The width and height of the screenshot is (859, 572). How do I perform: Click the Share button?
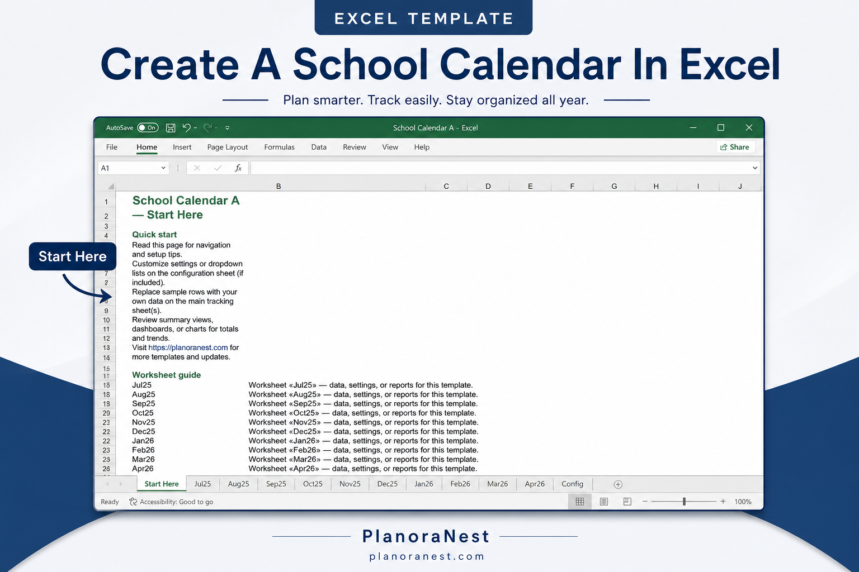pyautogui.click(x=735, y=147)
